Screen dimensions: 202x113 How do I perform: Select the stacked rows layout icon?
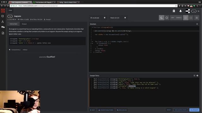[x=191, y=18]
